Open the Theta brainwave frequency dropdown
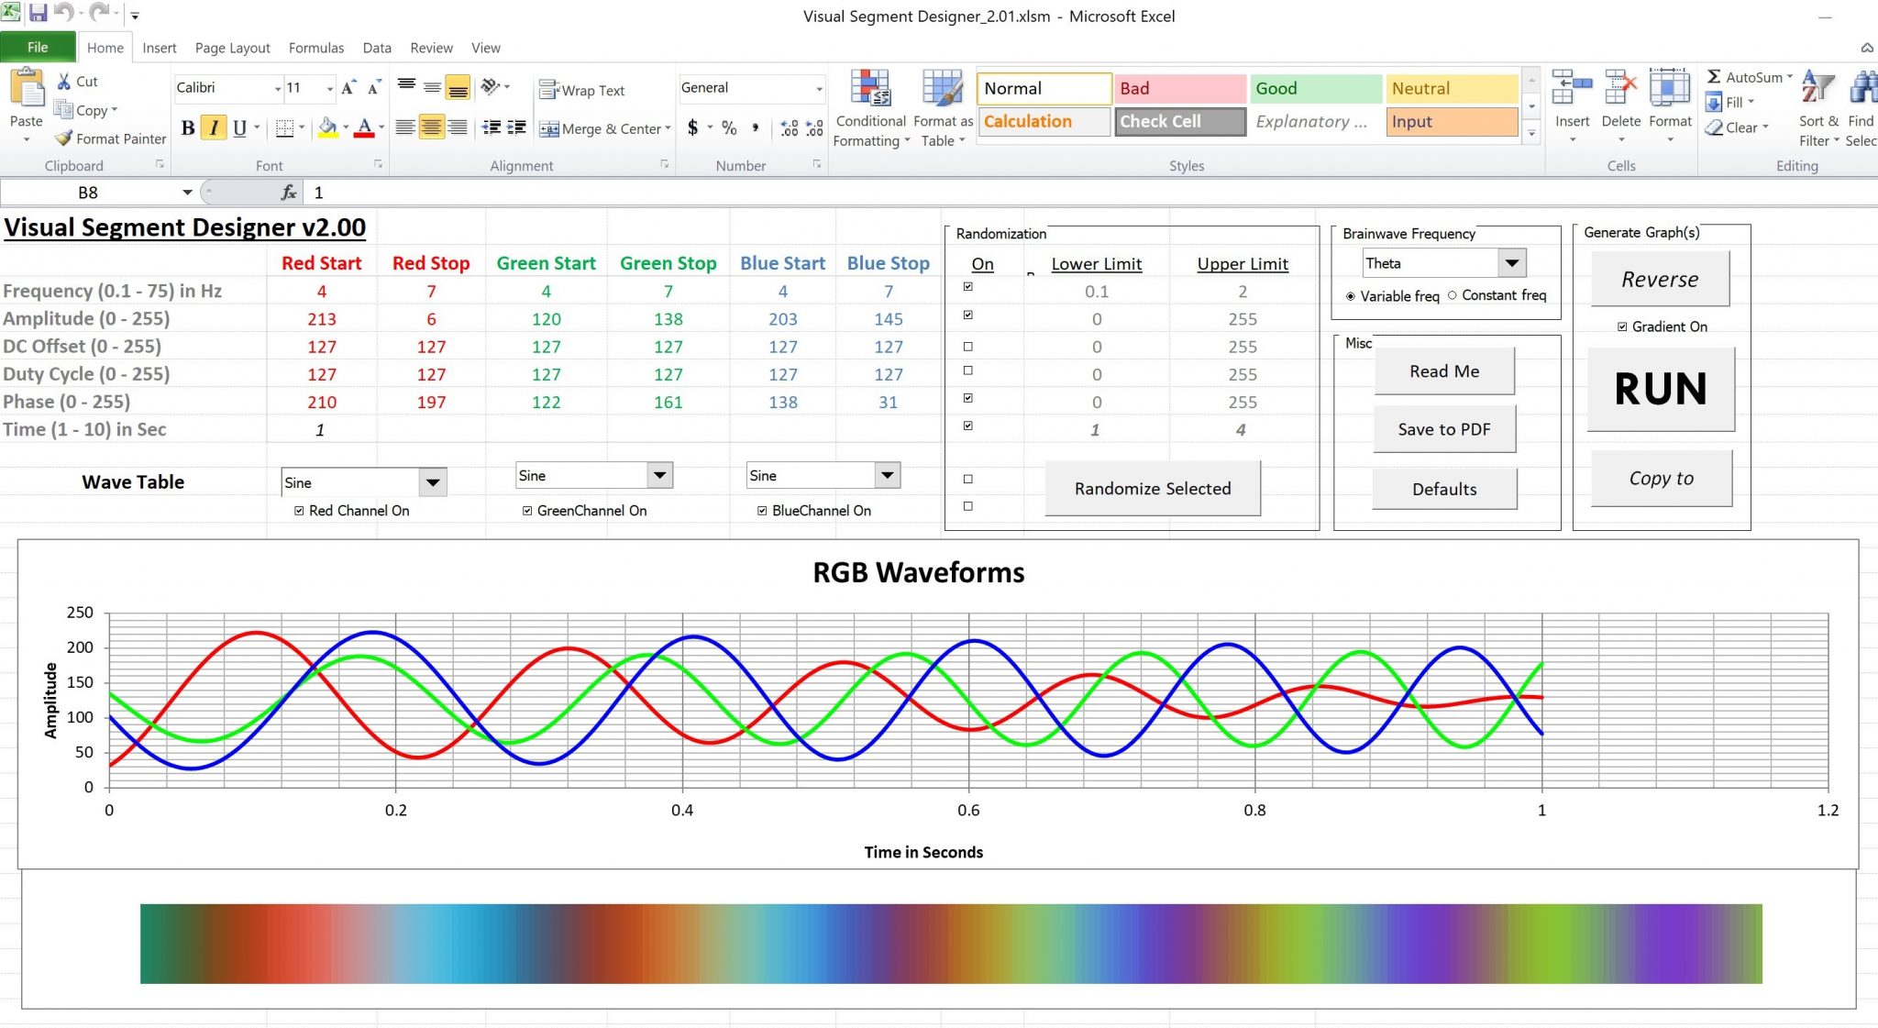 (1511, 263)
